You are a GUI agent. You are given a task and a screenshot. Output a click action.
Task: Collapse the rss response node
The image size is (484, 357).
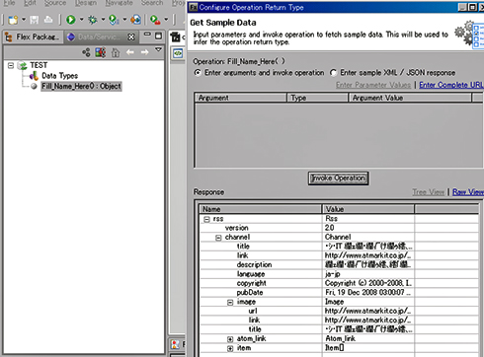tap(206, 219)
